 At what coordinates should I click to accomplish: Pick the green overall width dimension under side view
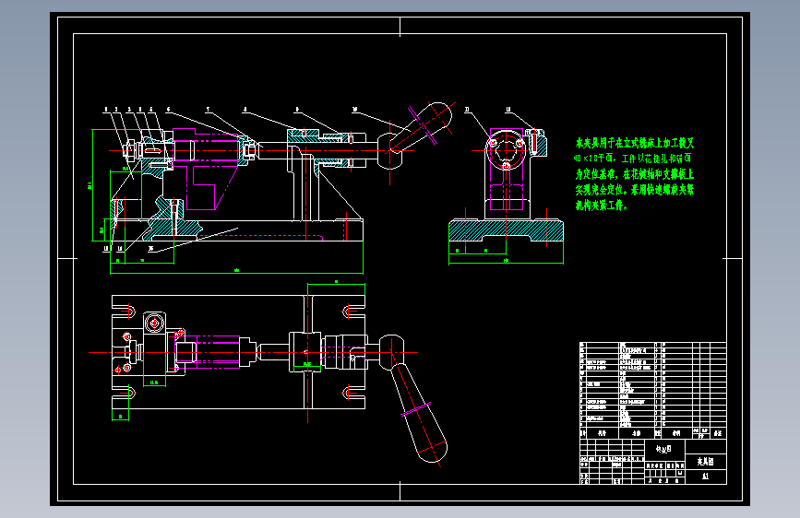507,262
